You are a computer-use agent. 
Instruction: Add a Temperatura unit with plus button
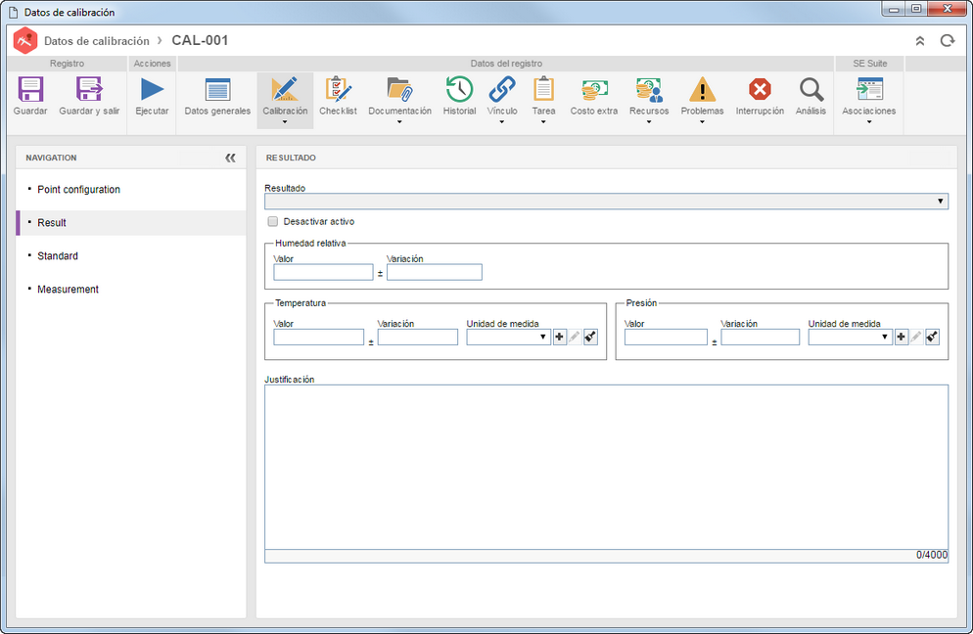point(559,337)
